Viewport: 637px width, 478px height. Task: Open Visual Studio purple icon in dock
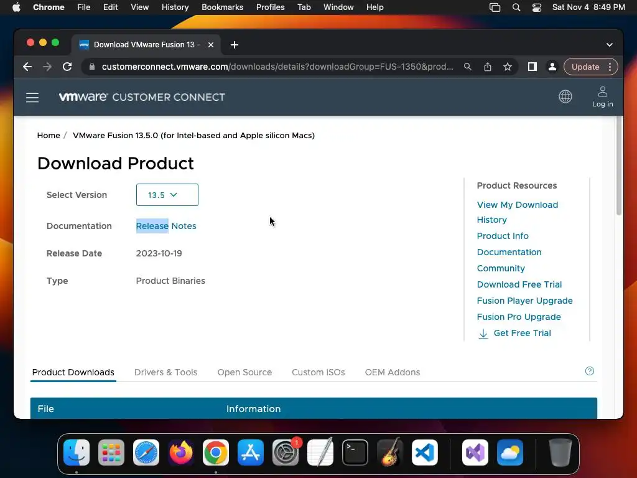coord(475,452)
